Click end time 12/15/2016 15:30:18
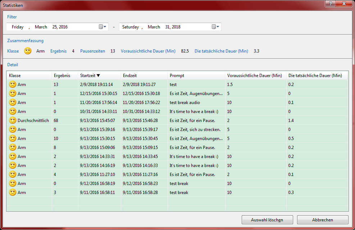Screen dimensions: 355x230 point(141,93)
